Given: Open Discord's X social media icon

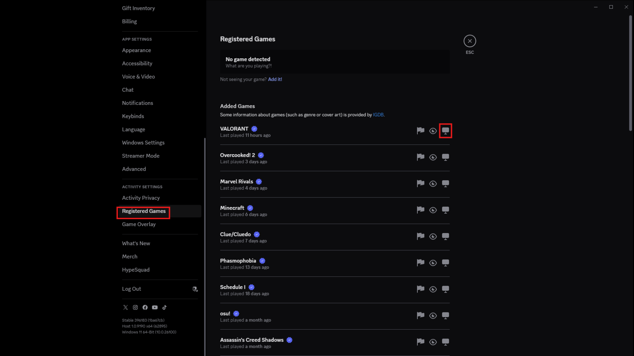Looking at the screenshot, I should [x=125, y=307].
